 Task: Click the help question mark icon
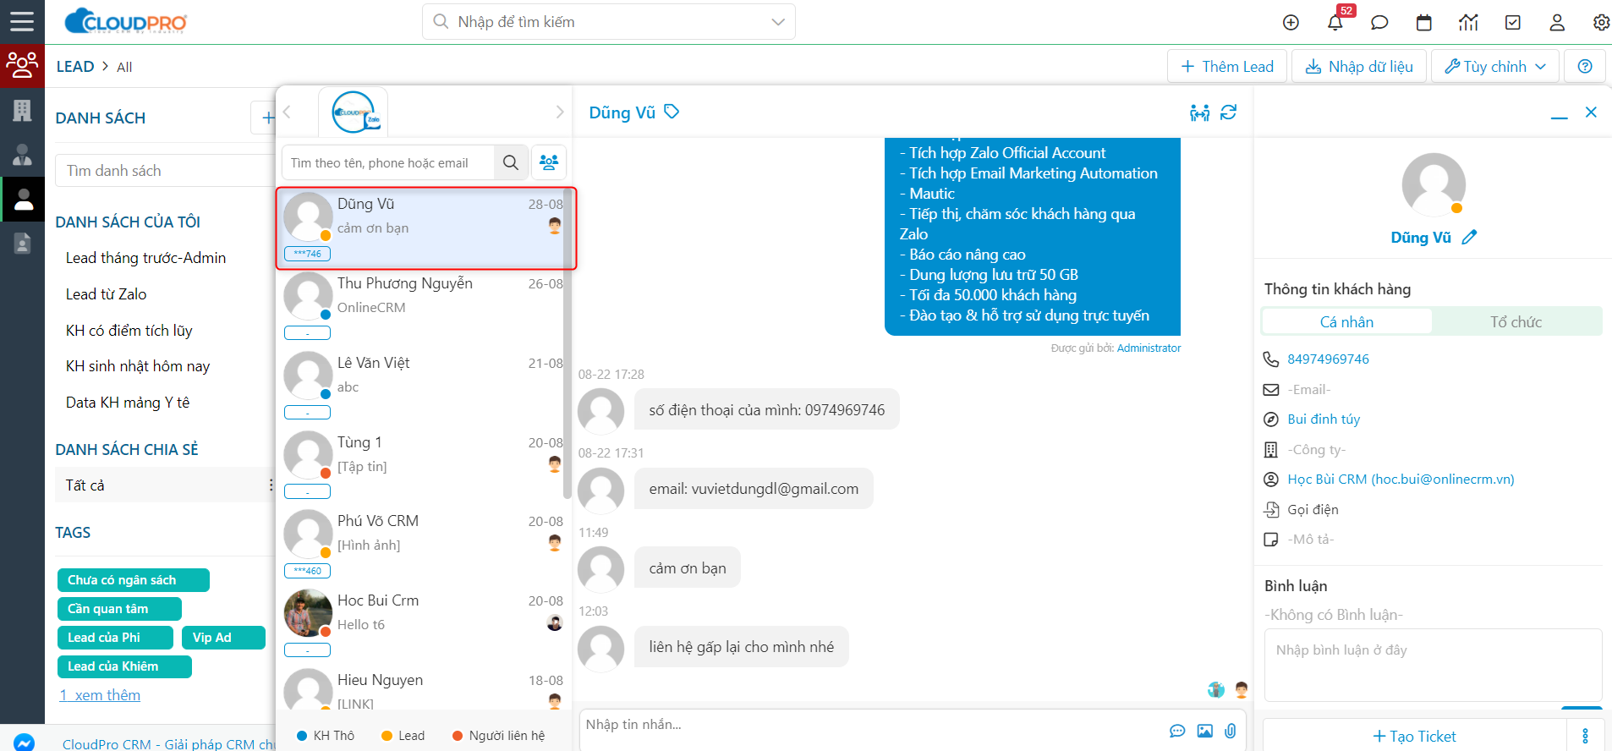[x=1585, y=66]
